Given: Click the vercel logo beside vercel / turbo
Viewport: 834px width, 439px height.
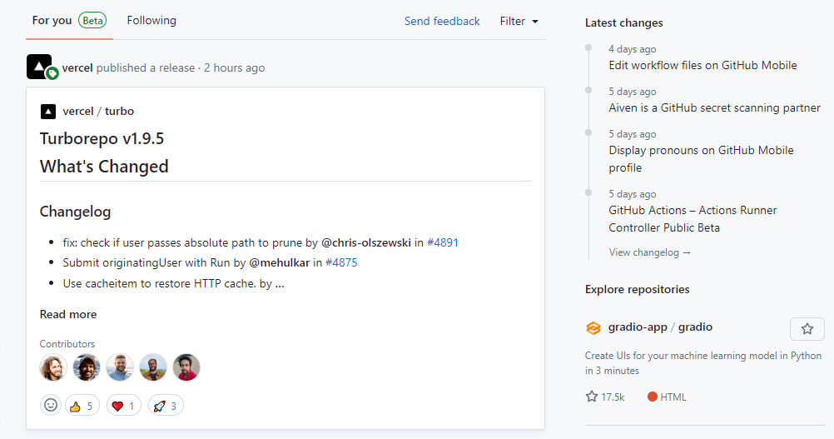Looking at the screenshot, I should (48, 112).
